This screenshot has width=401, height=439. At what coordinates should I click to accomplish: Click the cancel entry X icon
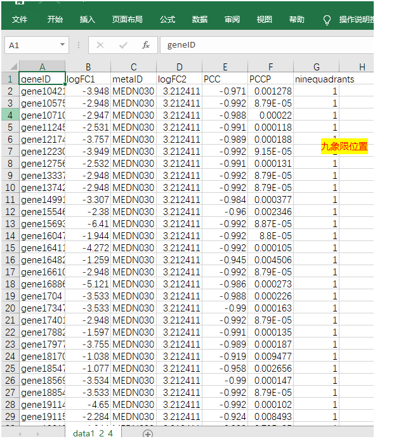pyautogui.click(x=100, y=45)
